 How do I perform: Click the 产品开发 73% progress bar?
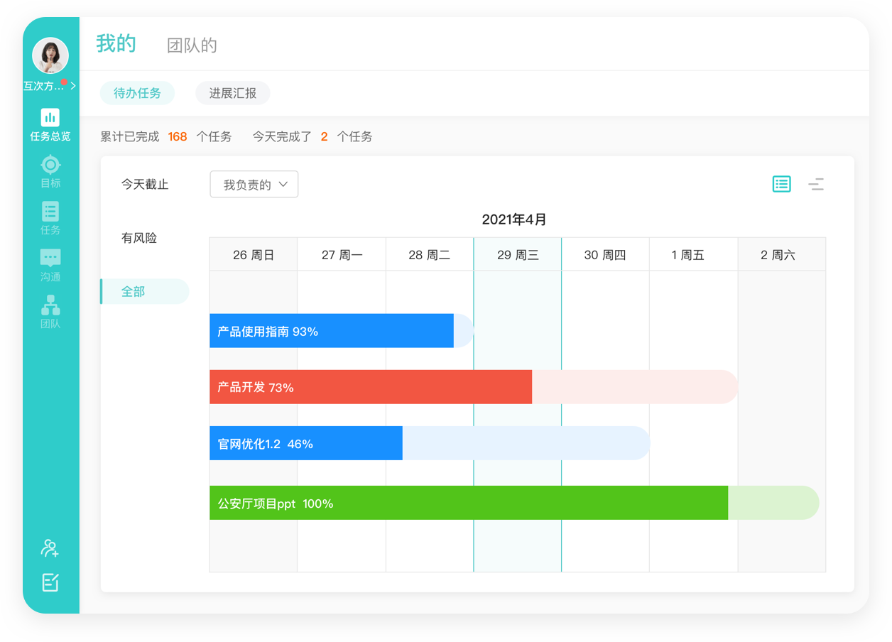[474, 387]
